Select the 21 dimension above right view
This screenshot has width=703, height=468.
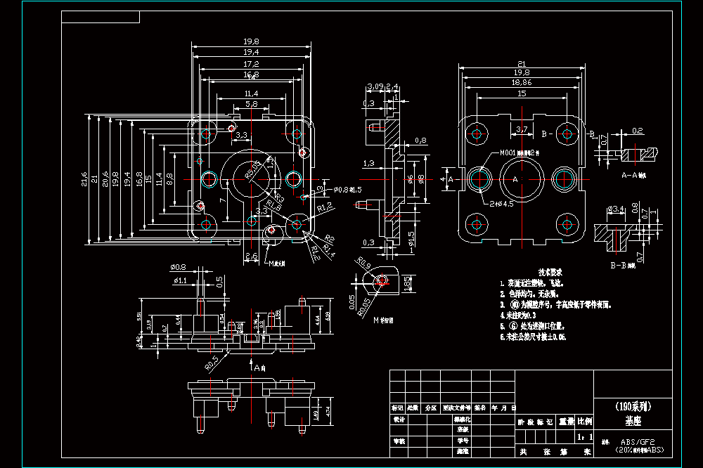522,64
